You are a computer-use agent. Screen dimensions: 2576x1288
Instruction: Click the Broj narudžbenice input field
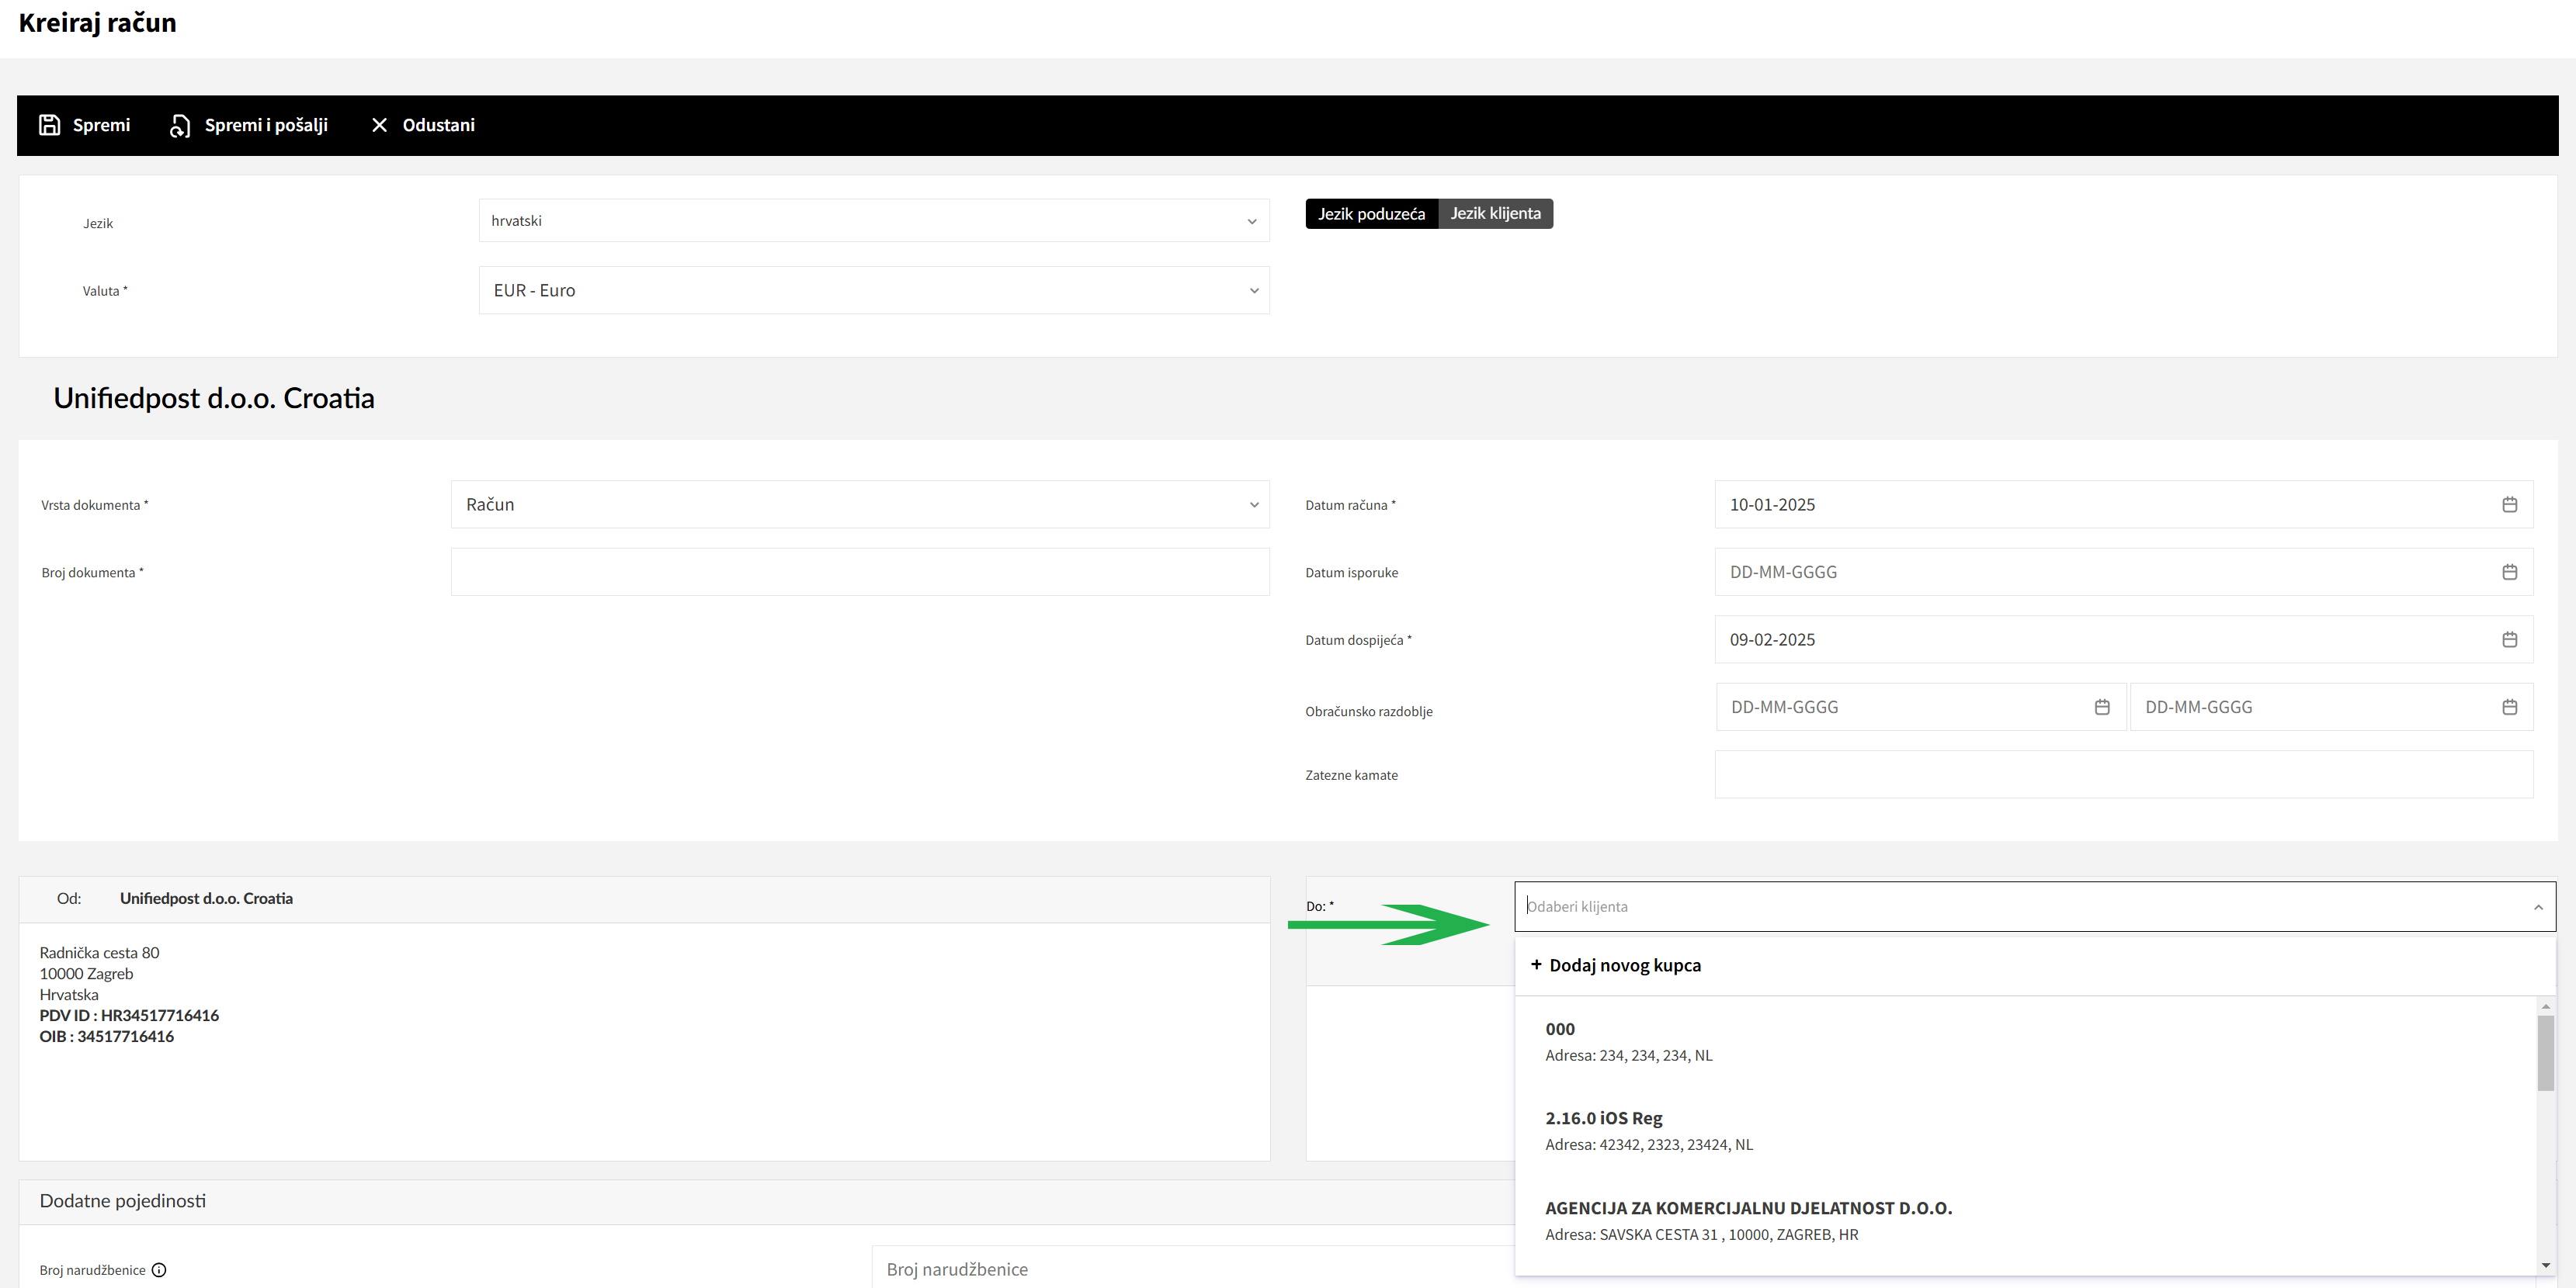pyautogui.click(x=1195, y=1267)
